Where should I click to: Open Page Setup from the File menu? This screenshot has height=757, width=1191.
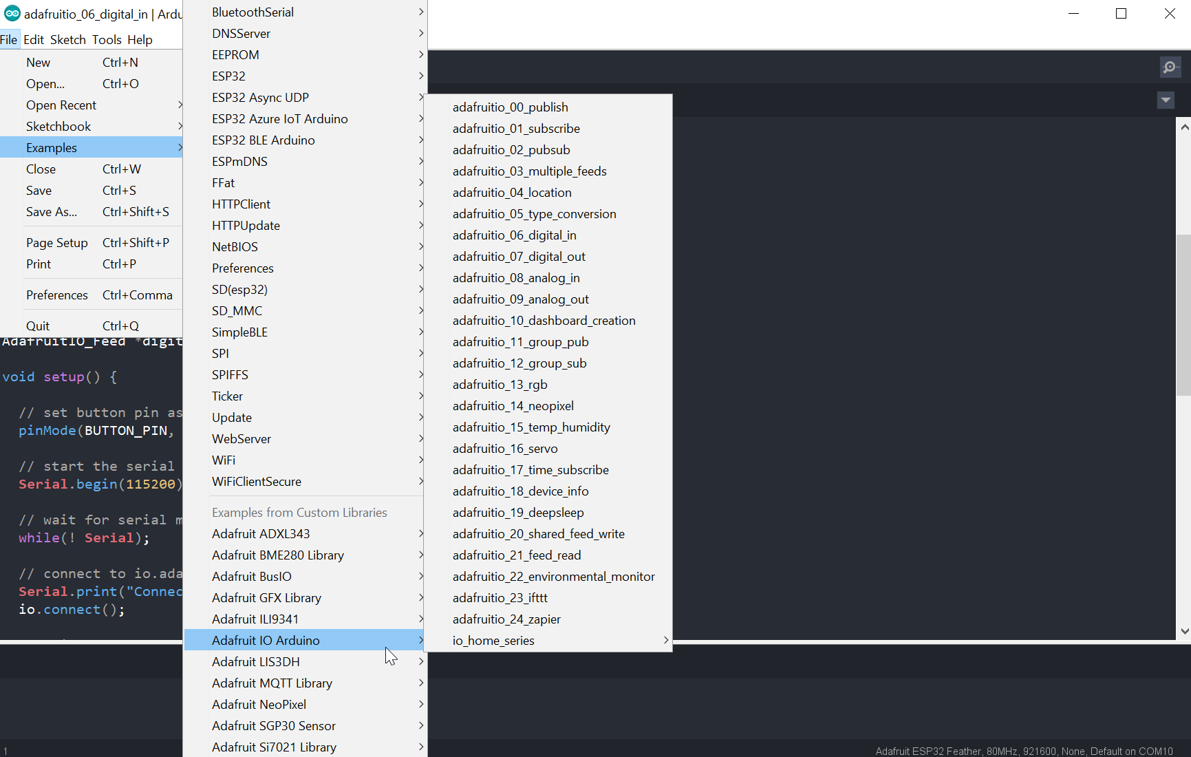(92, 243)
